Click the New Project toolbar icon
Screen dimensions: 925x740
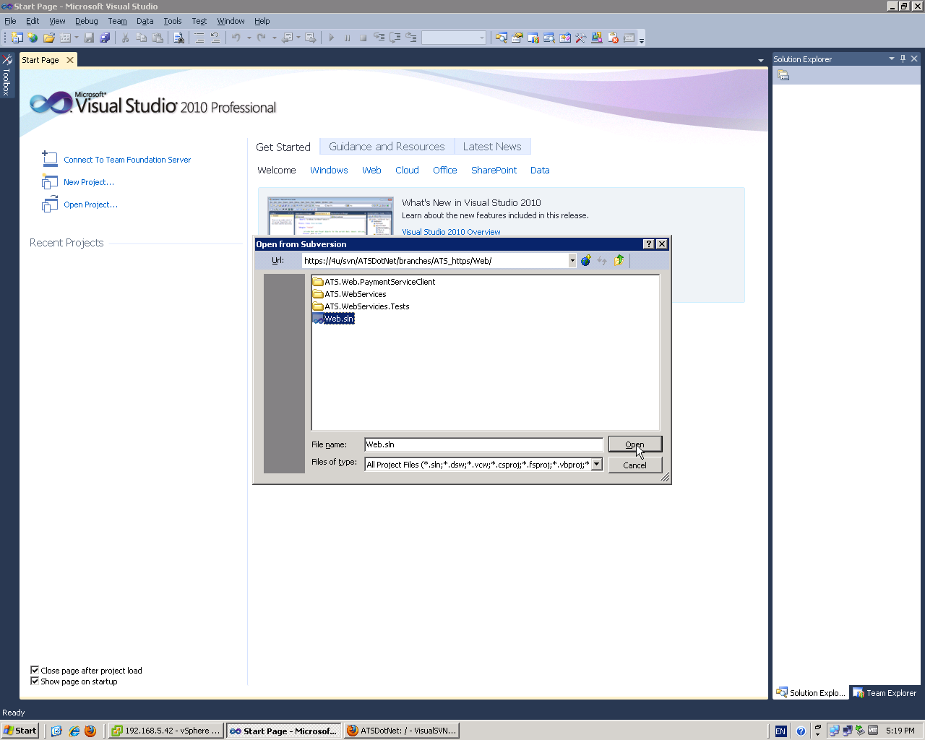coord(17,38)
